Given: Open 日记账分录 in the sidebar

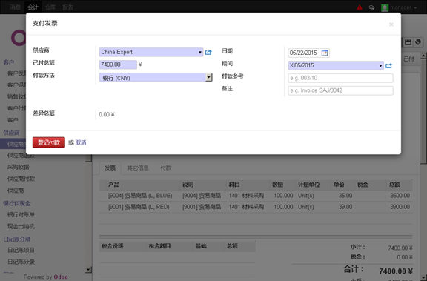Looking at the screenshot, I should [x=21, y=262].
